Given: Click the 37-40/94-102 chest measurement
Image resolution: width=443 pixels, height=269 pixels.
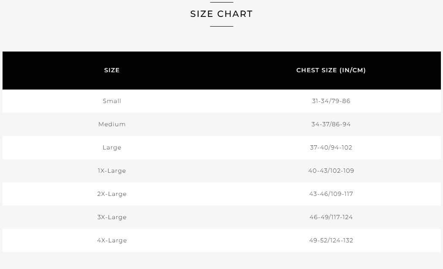Looking at the screenshot, I should (x=331, y=147).
